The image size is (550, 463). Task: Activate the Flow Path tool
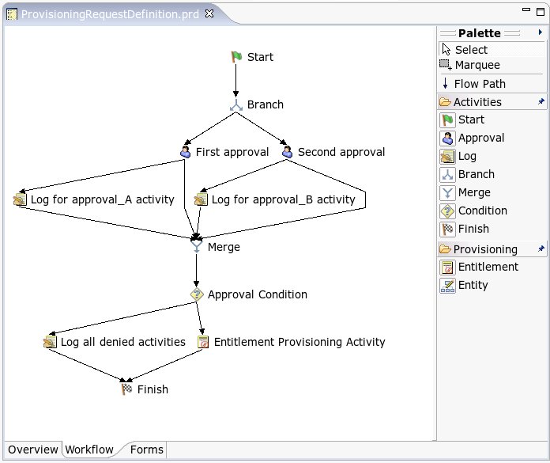(479, 84)
